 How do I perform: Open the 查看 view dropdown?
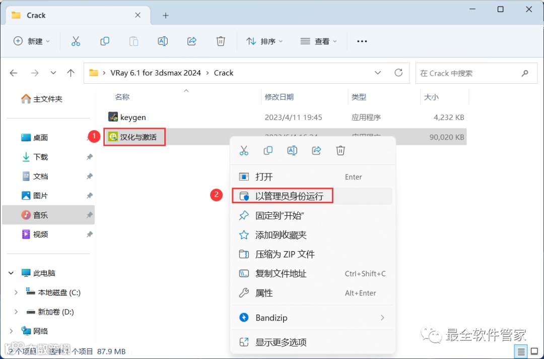click(x=318, y=41)
